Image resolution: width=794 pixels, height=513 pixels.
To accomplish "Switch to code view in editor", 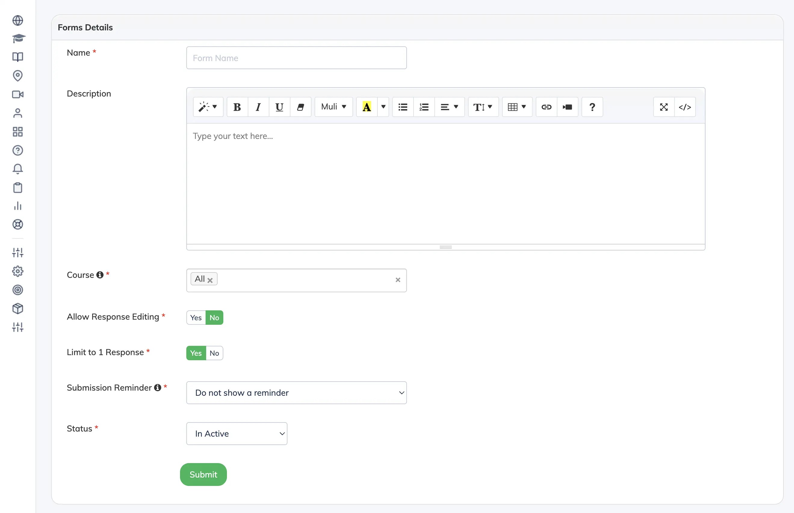I will click(x=685, y=107).
